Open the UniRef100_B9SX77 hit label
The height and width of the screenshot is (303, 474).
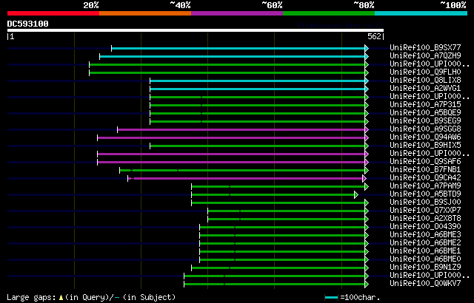tap(425, 47)
